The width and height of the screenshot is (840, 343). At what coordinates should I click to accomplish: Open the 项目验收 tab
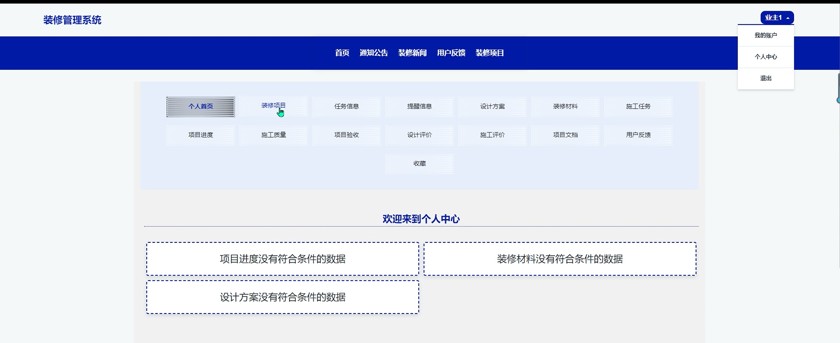coord(346,135)
